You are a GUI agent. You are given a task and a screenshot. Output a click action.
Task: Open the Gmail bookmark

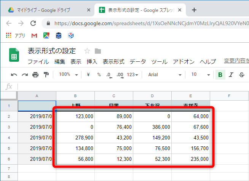tap(34, 35)
